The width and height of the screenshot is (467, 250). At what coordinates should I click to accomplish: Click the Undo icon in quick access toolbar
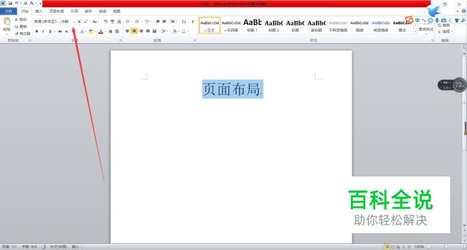(x=17, y=3)
